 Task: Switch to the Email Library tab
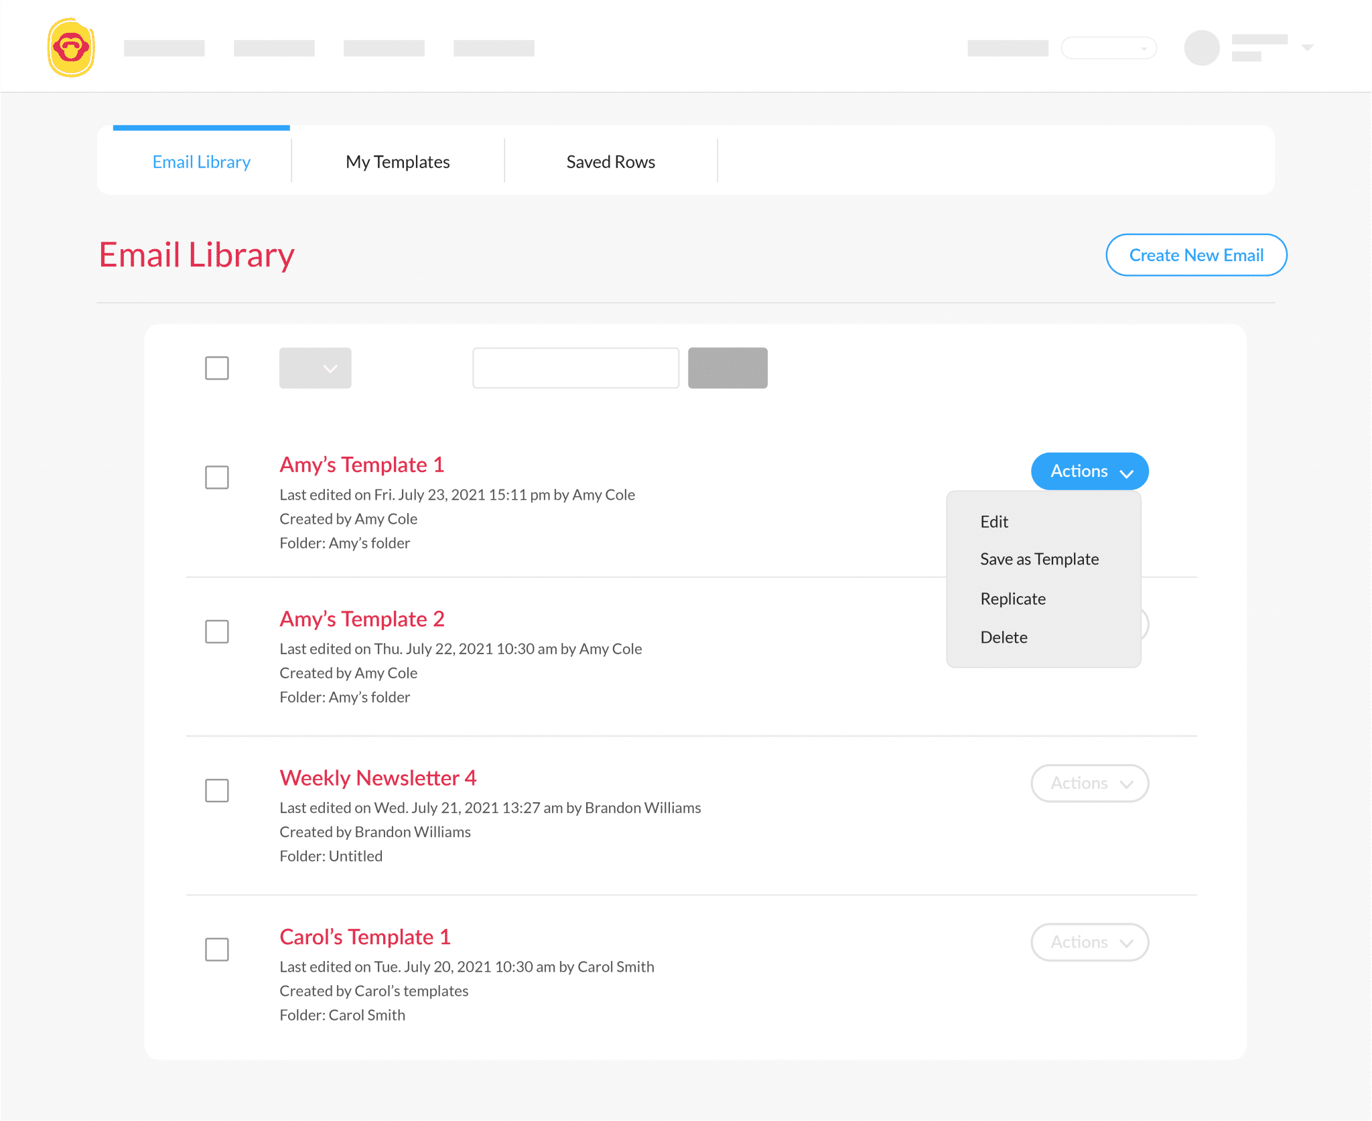tap(202, 161)
